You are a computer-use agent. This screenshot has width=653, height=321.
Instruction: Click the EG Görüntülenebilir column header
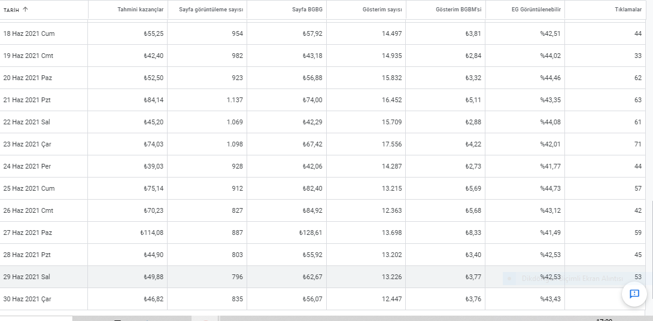pyautogui.click(x=536, y=10)
